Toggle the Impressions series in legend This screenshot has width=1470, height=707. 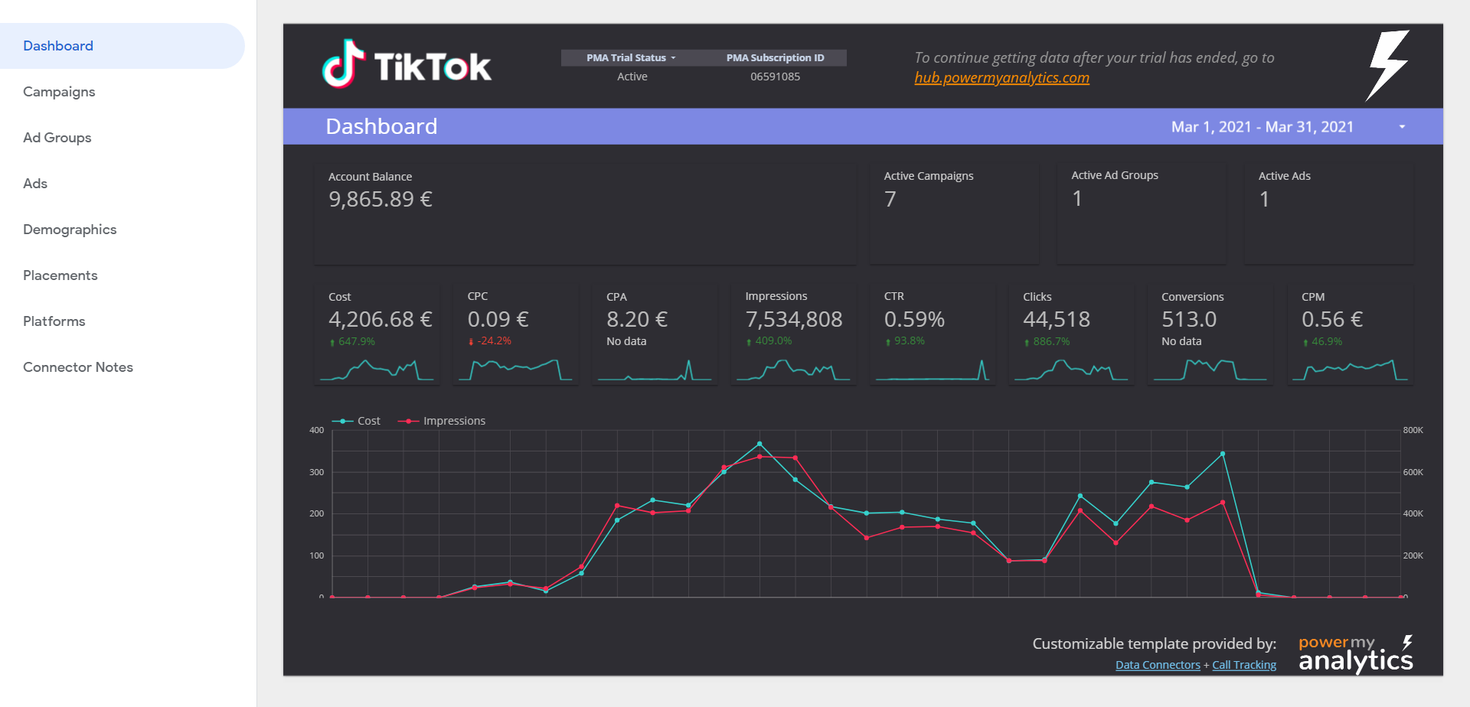pyautogui.click(x=453, y=421)
